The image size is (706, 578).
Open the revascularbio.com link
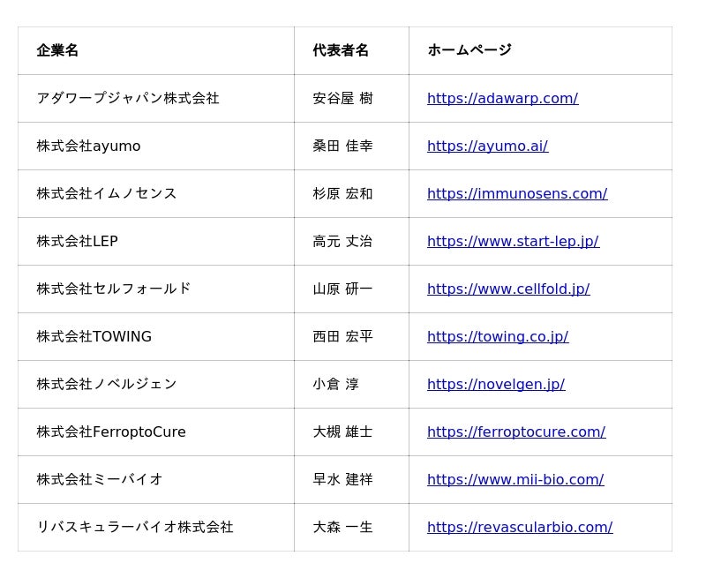(x=520, y=528)
